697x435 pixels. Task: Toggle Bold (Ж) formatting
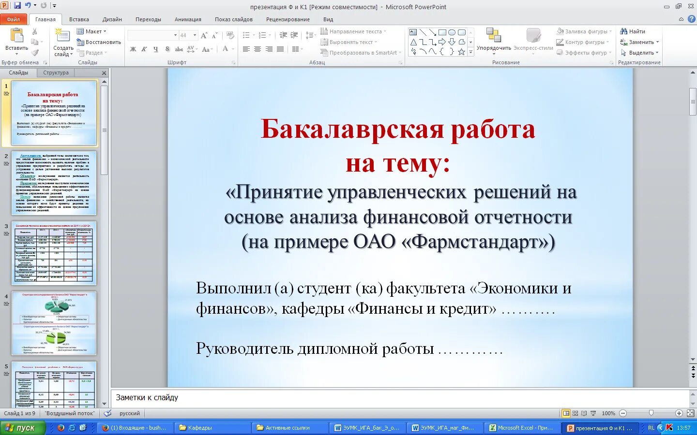(133, 49)
